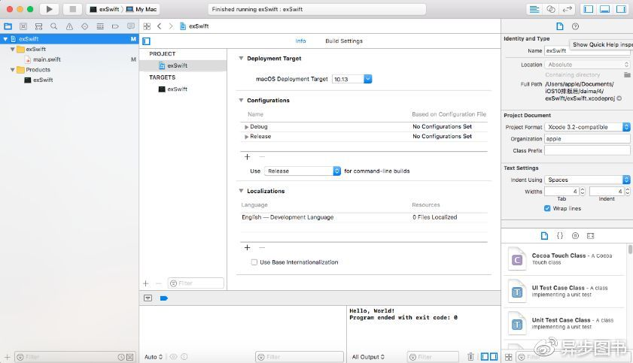Select exSwift under PROJECT
The image size is (633, 363).
(183, 65)
